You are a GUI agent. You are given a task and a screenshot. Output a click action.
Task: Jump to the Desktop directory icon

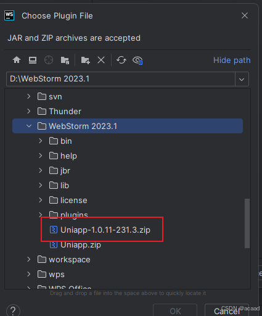(33, 60)
